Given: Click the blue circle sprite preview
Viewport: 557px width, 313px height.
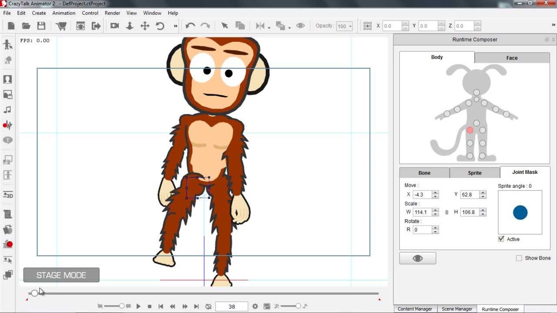Looking at the screenshot, I should click(x=520, y=213).
